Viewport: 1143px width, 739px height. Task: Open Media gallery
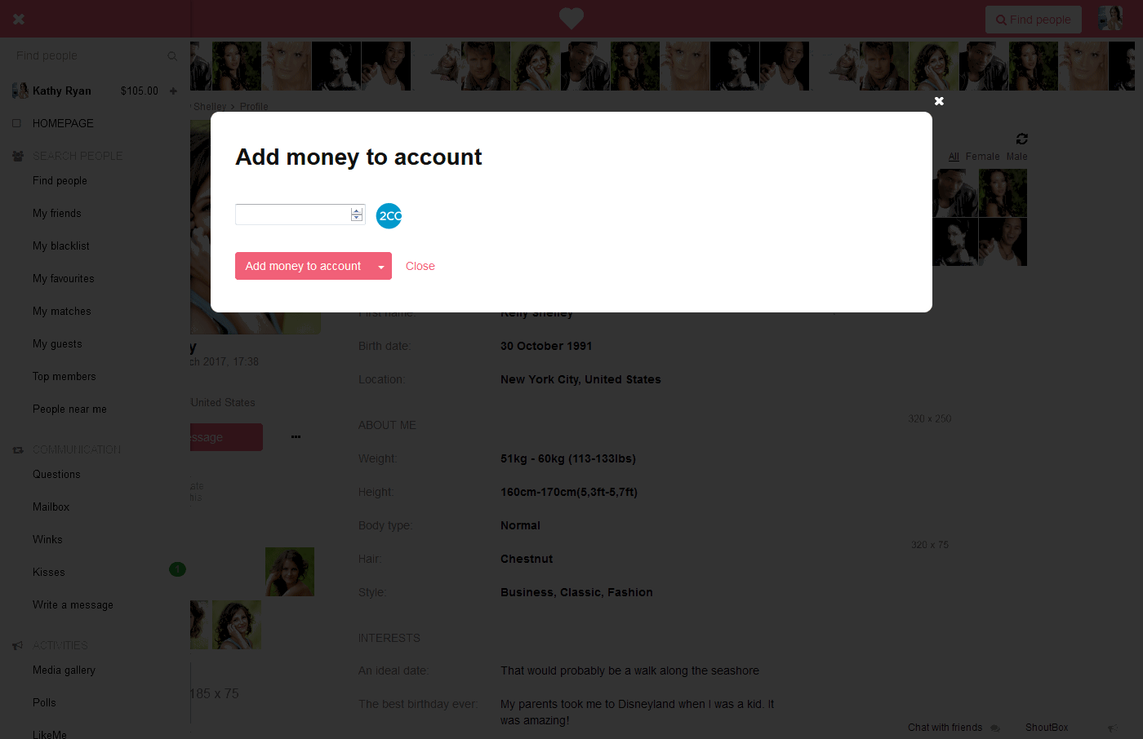[64, 670]
